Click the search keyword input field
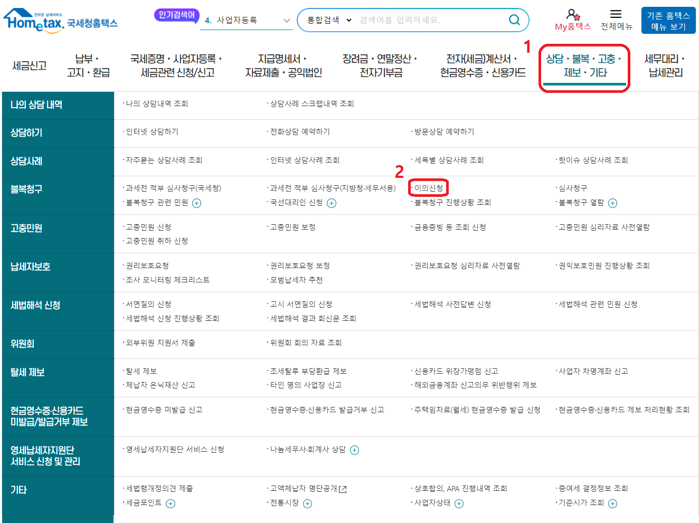This screenshot has width=699, height=523. pos(417,19)
